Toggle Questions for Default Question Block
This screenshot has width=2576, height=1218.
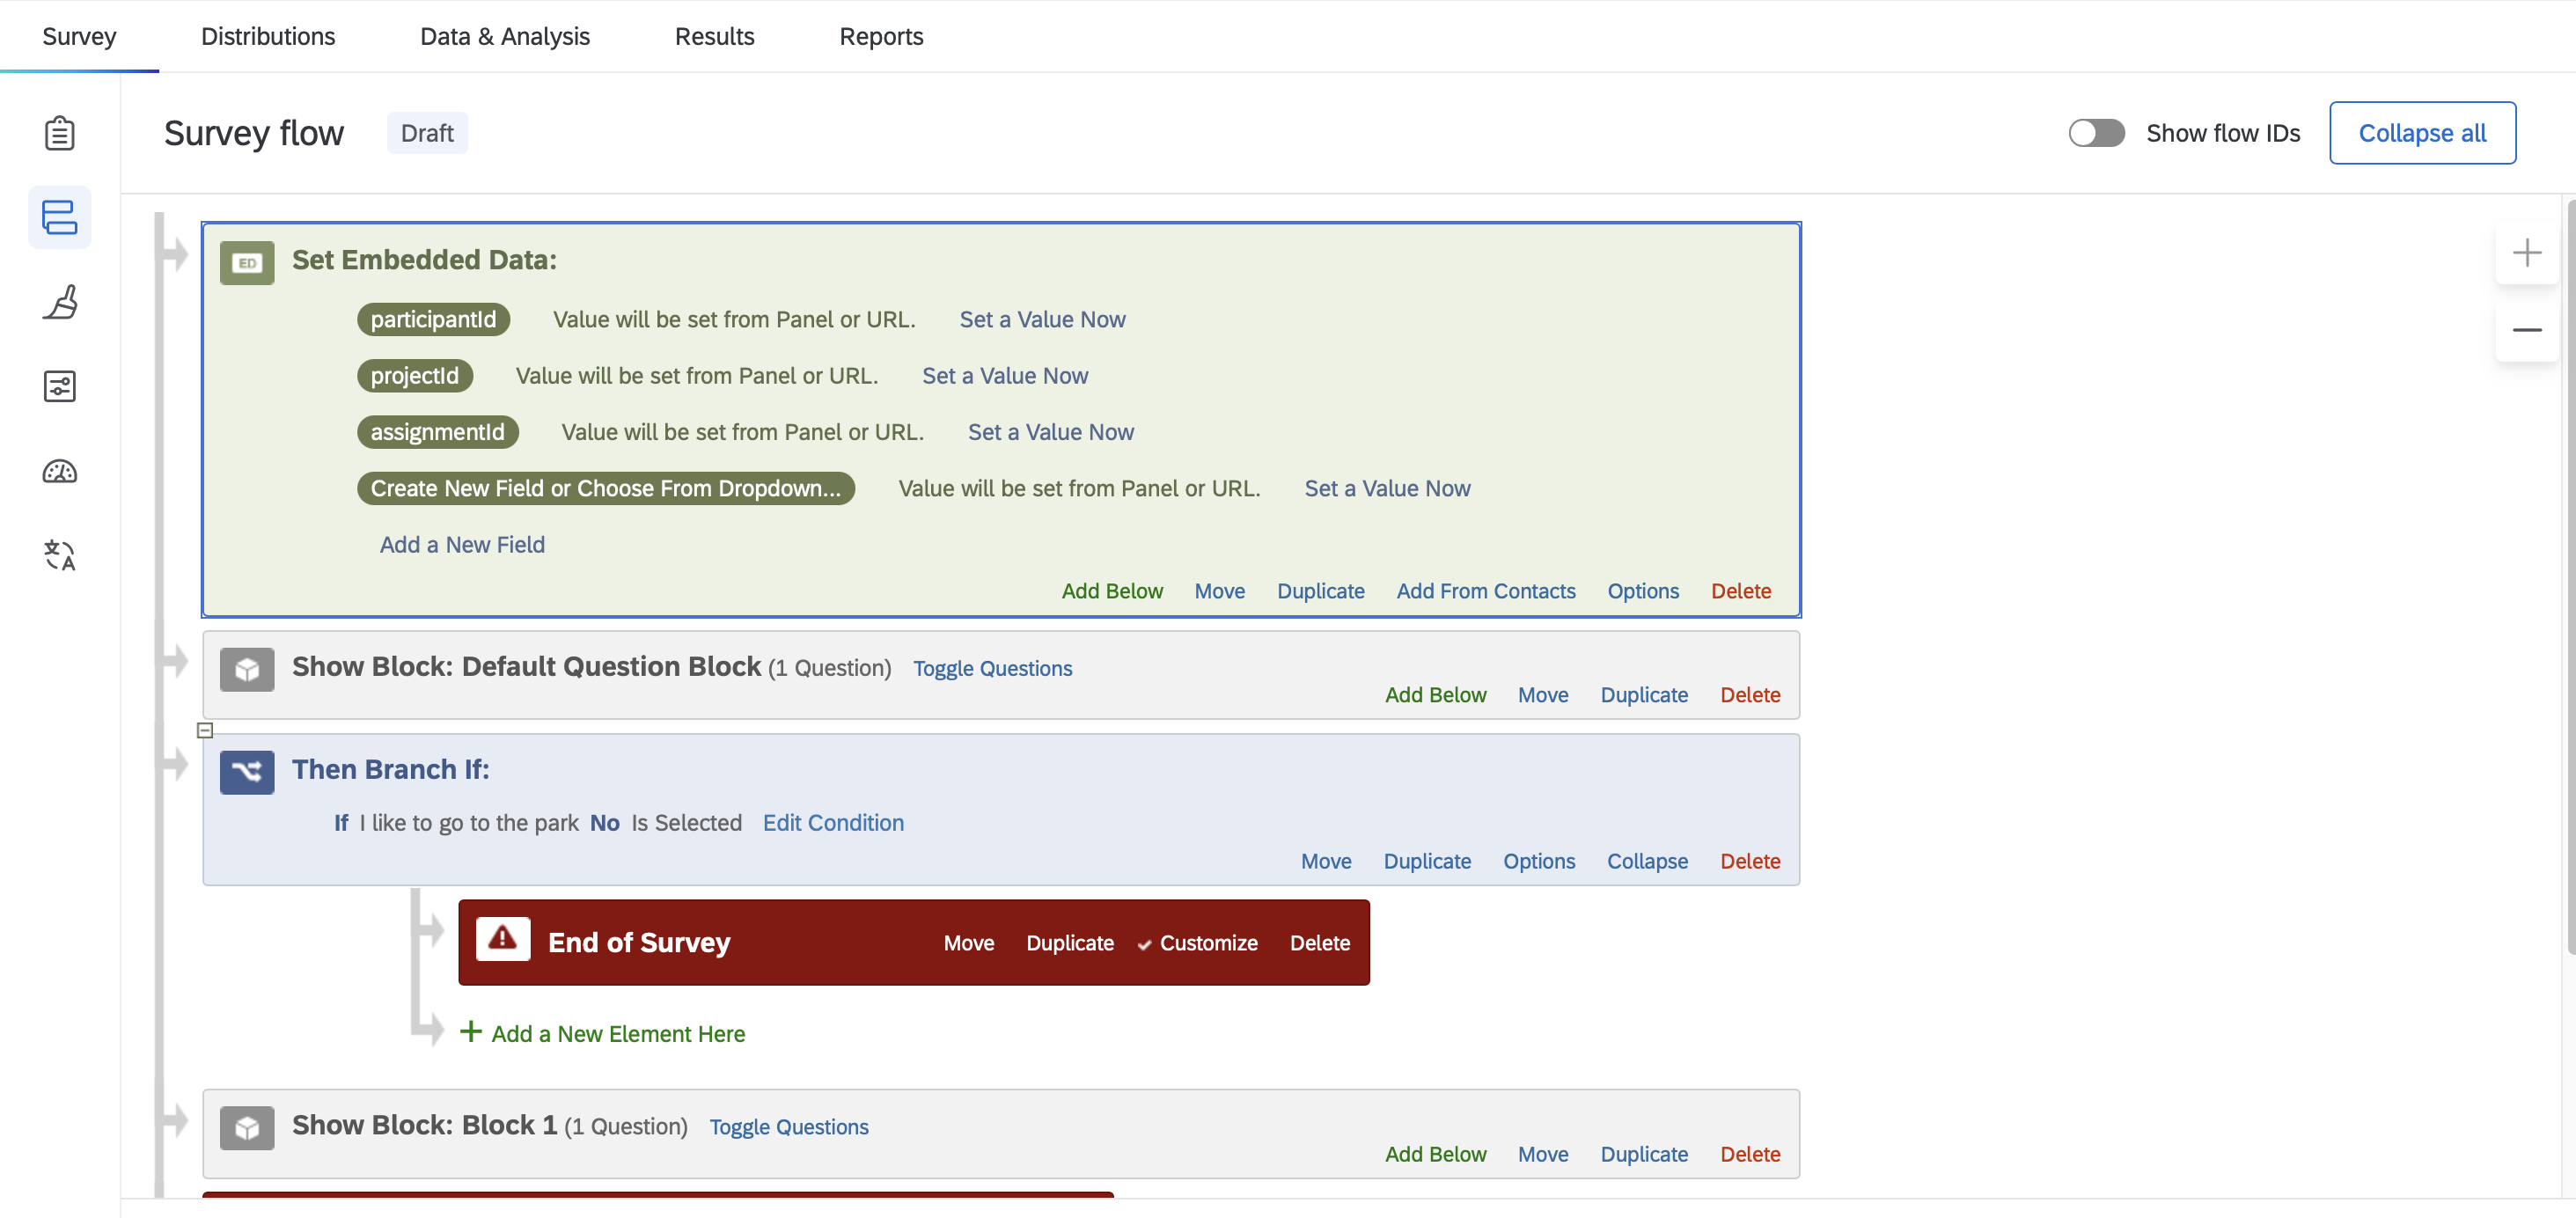click(992, 668)
